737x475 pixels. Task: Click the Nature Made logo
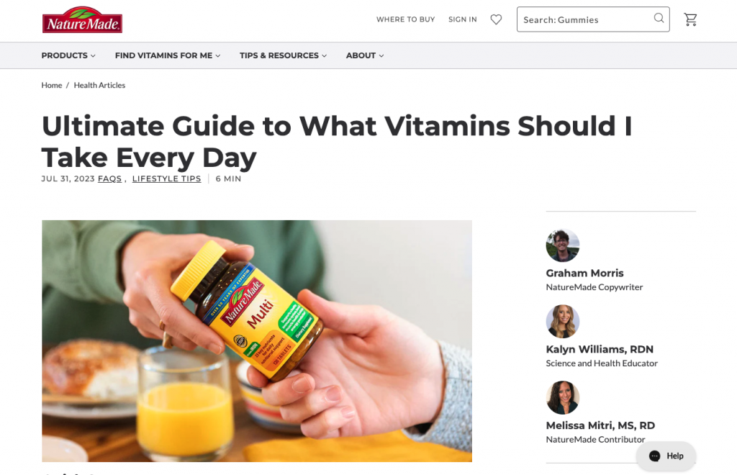82,20
